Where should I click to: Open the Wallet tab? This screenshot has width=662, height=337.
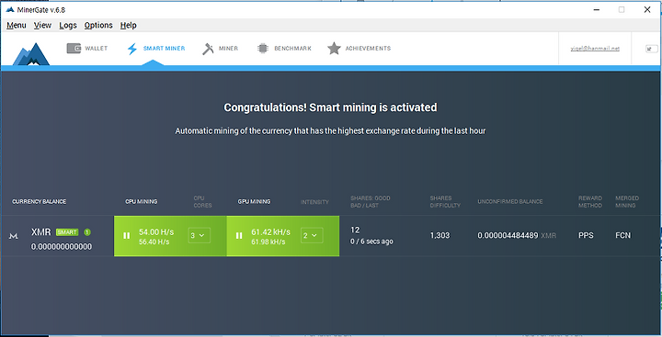pyautogui.click(x=87, y=48)
